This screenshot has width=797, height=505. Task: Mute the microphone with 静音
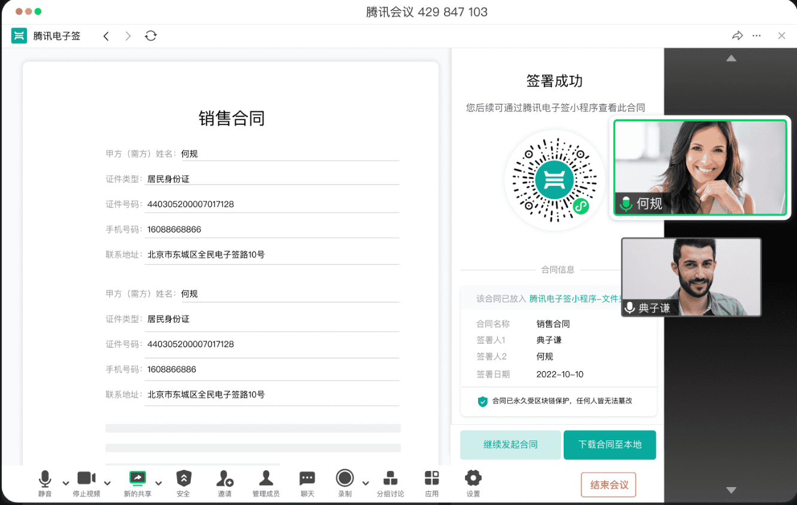tap(45, 483)
